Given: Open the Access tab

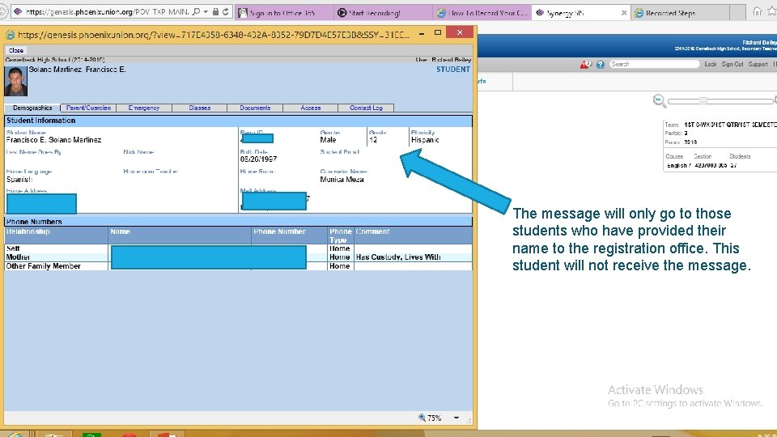Looking at the screenshot, I should point(310,108).
